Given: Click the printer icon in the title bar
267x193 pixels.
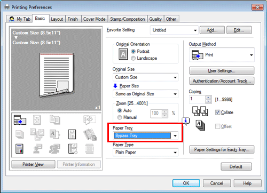Looking at the screenshot, I should tap(7, 7).
